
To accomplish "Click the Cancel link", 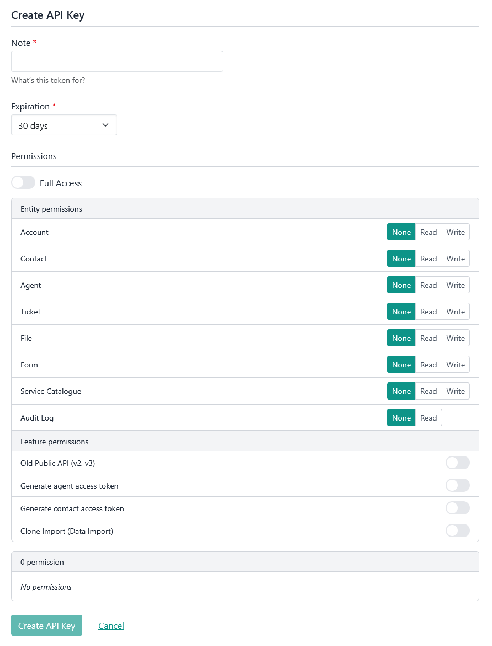I will click(x=111, y=626).
